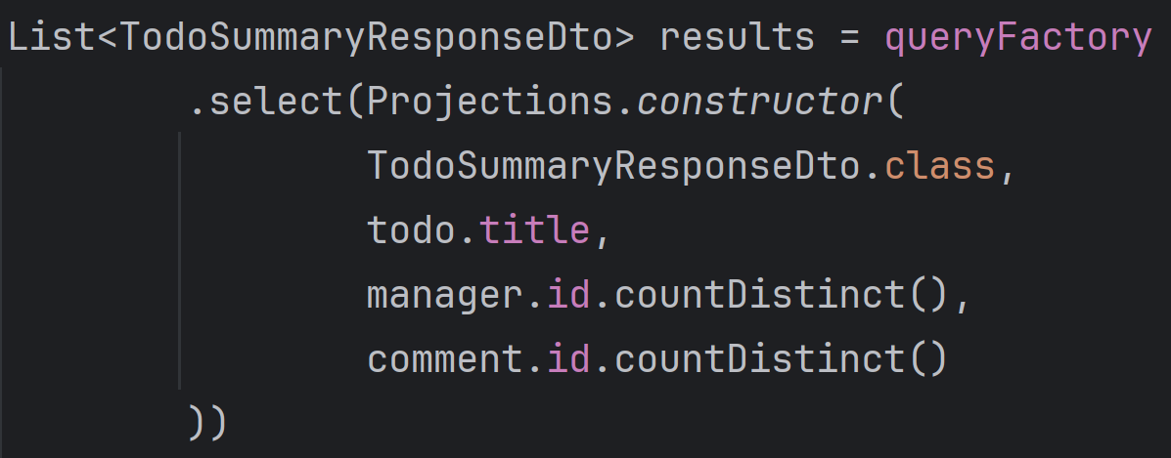Click the comment variable
Image resolution: width=1171 pixels, height=458 pixels.
point(444,359)
